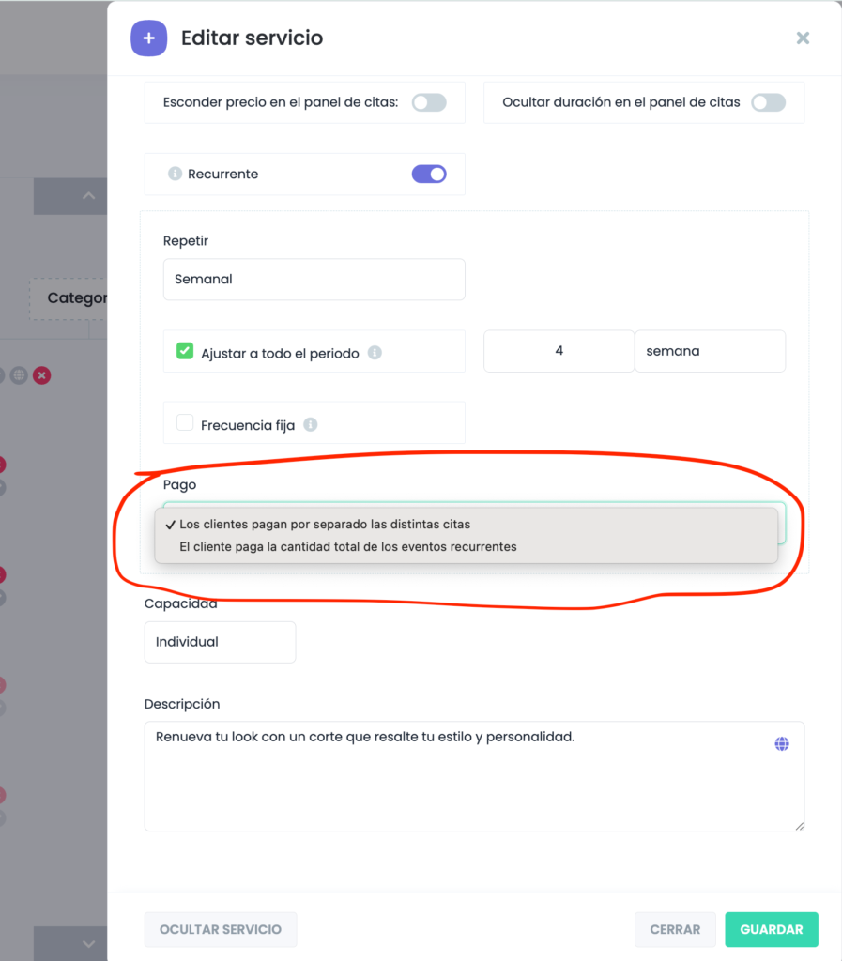Enable the Frecuencia fija checkbox
This screenshot has width=842, height=961.
coord(185,423)
